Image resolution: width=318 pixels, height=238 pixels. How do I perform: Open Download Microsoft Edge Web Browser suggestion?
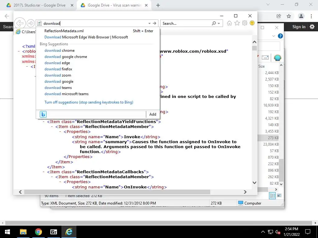point(98,37)
